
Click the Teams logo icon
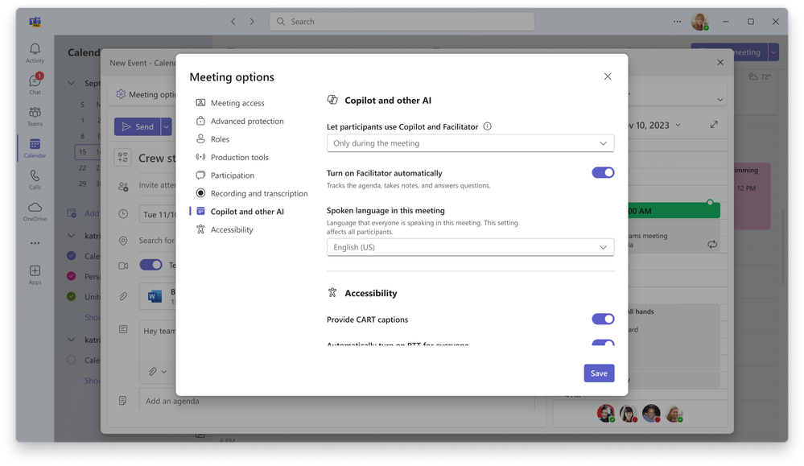click(x=35, y=22)
